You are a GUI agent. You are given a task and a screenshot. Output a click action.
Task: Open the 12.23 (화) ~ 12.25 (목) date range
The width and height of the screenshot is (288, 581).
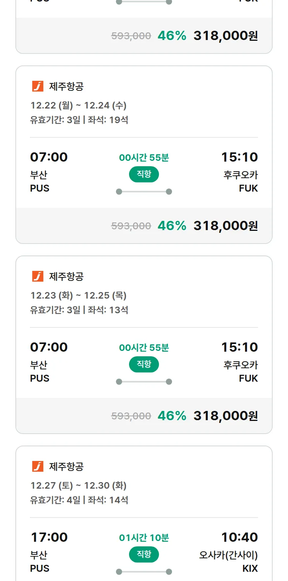click(78, 296)
